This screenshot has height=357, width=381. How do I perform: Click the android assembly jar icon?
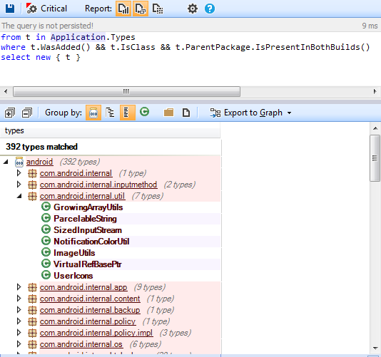pos(19,162)
